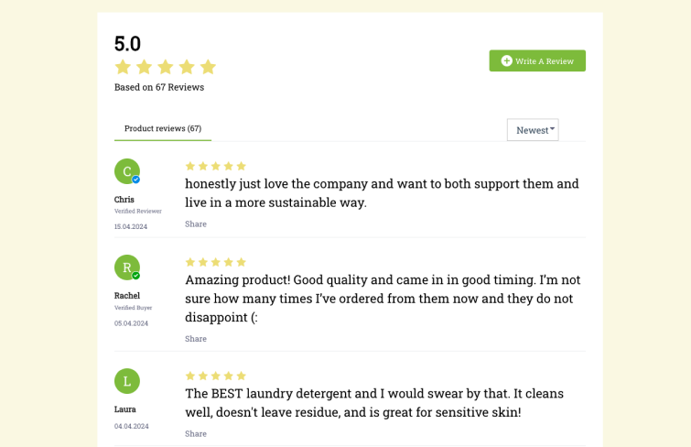Click the blue verified badge on Chris's avatar
The height and width of the screenshot is (447, 691).
click(136, 180)
